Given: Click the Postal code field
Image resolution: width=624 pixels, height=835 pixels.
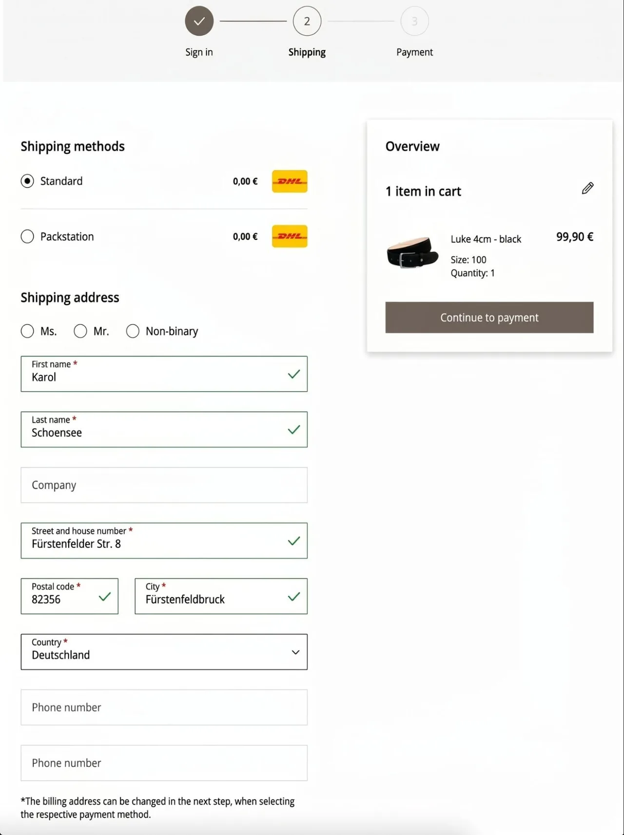Looking at the screenshot, I should (x=69, y=596).
